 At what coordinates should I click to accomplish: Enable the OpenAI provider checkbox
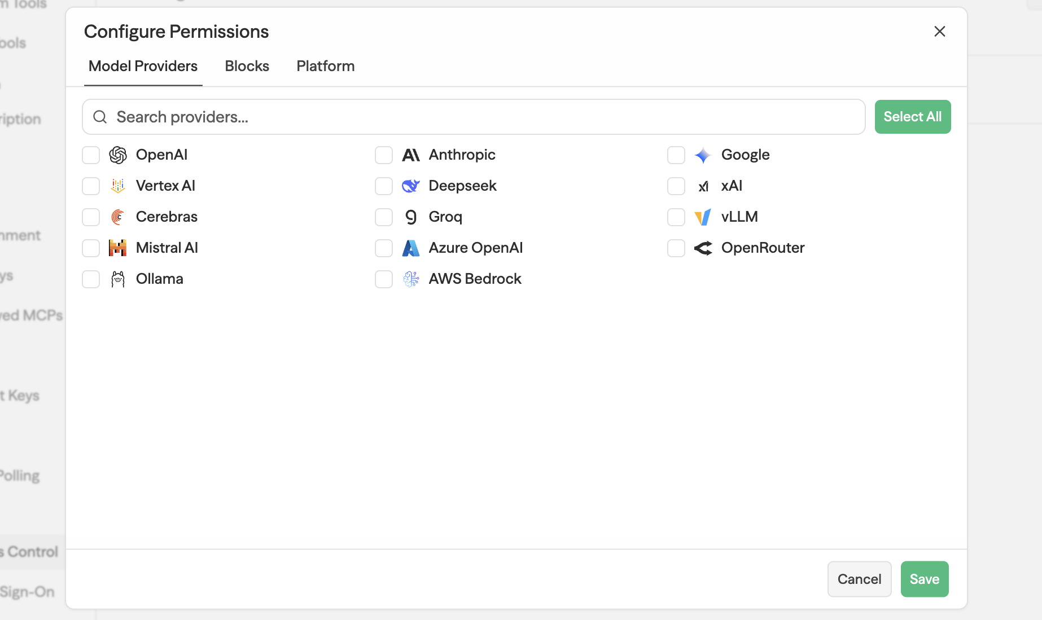coord(91,155)
